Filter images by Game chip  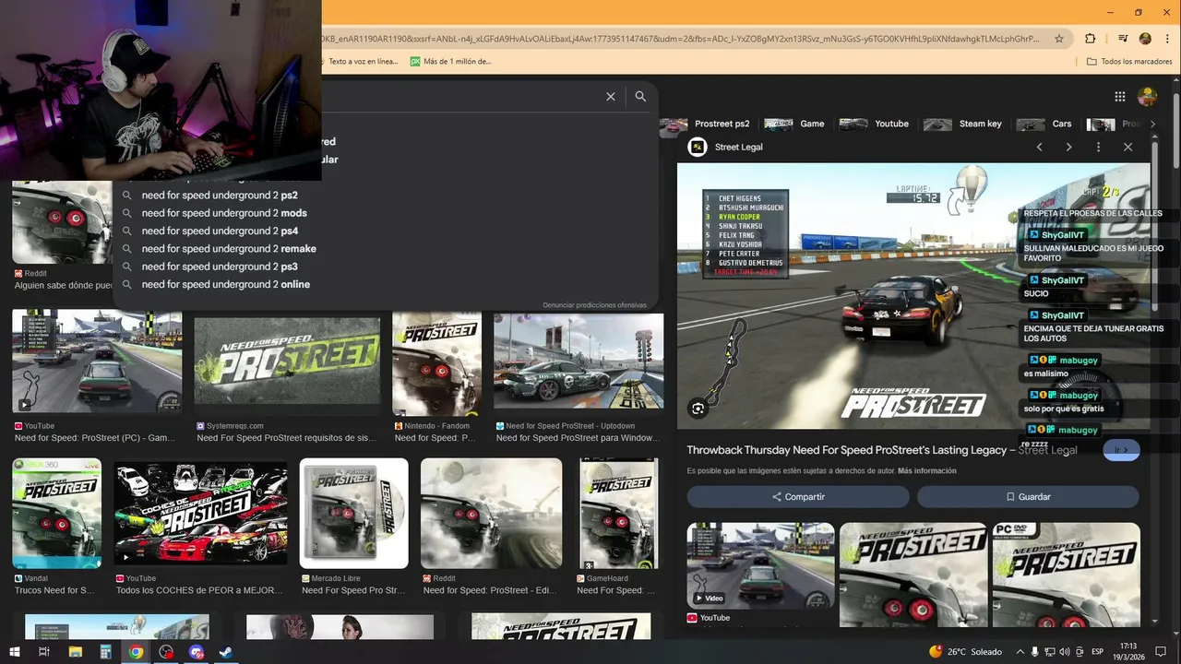[x=794, y=124]
